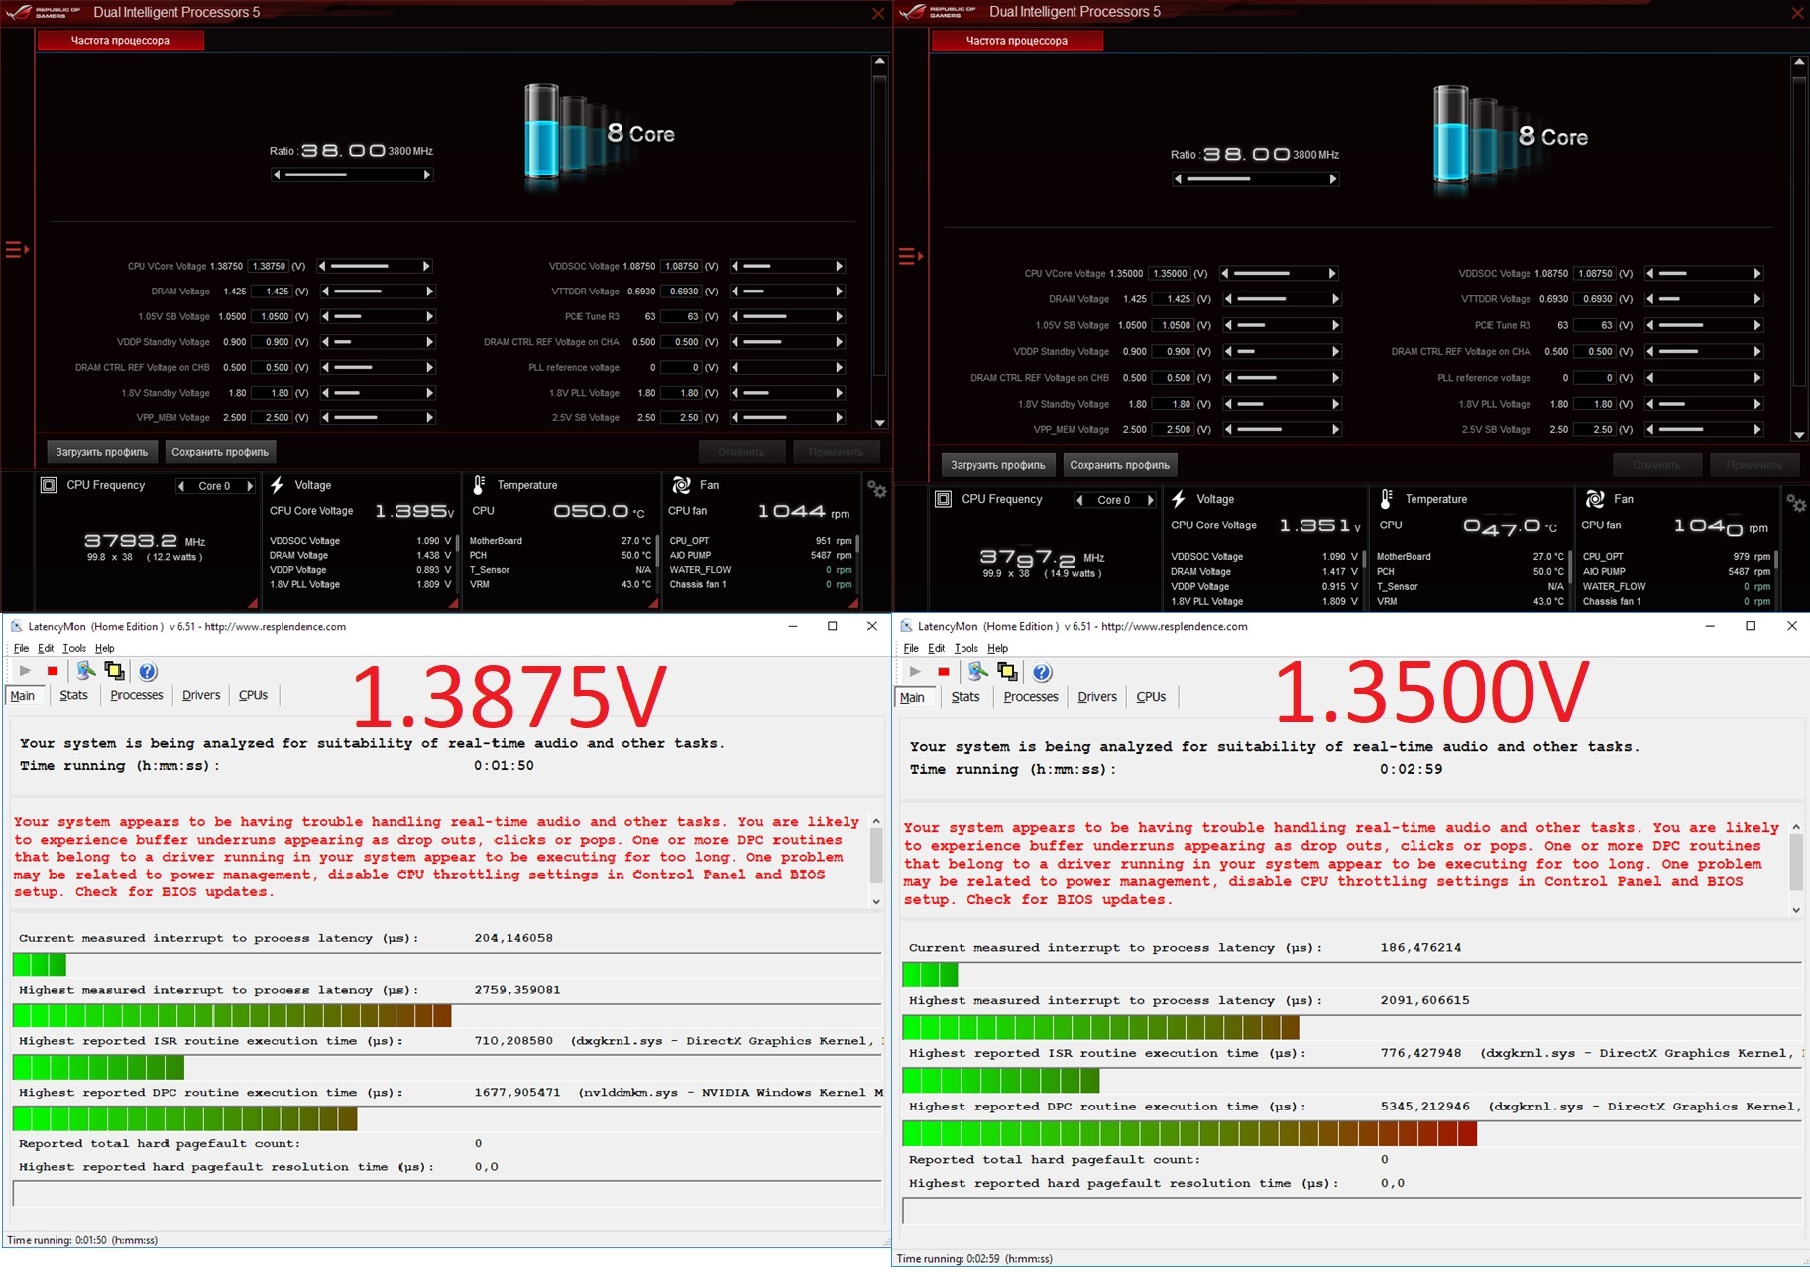The width and height of the screenshot is (1810, 1284).
Task: Decrease DRAM Voltage arrow in right DIP5
Action: pyautogui.click(x=1226, y=299)
